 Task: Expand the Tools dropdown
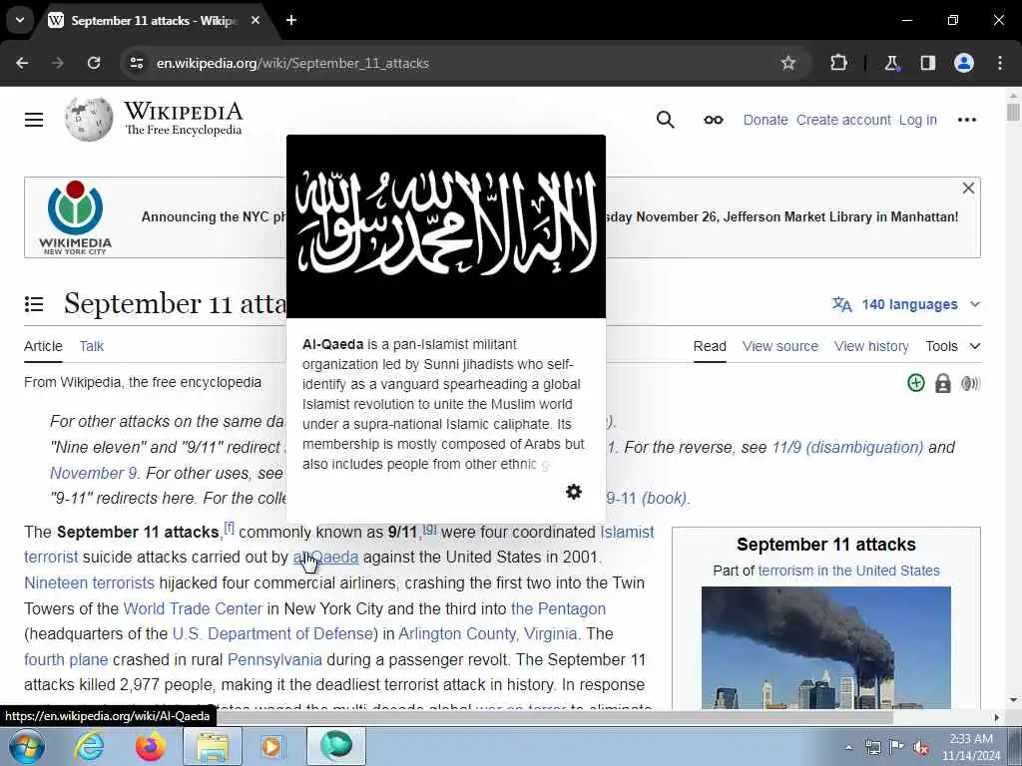[953, 346]
